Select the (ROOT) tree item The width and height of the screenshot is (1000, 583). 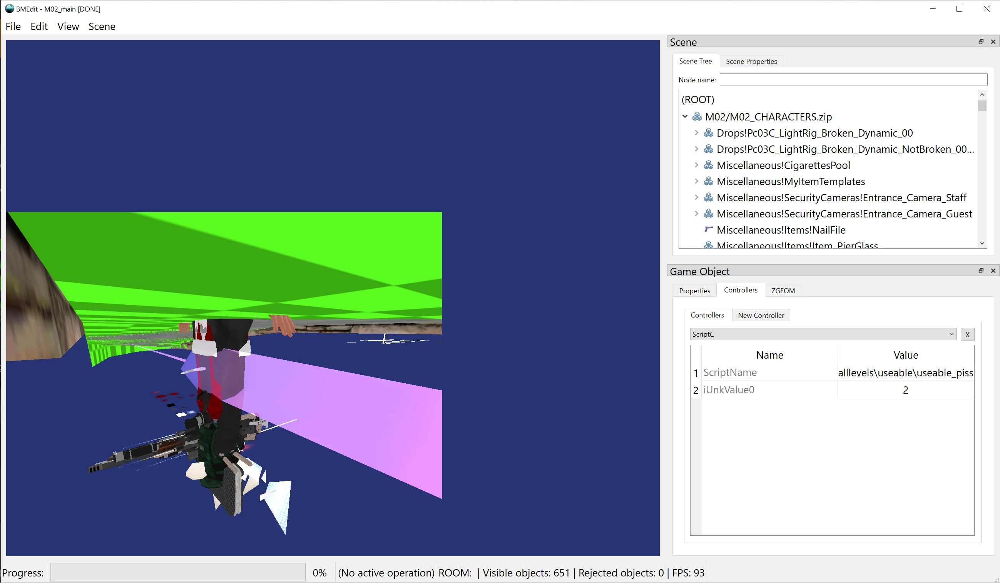(x=697, y=100)
